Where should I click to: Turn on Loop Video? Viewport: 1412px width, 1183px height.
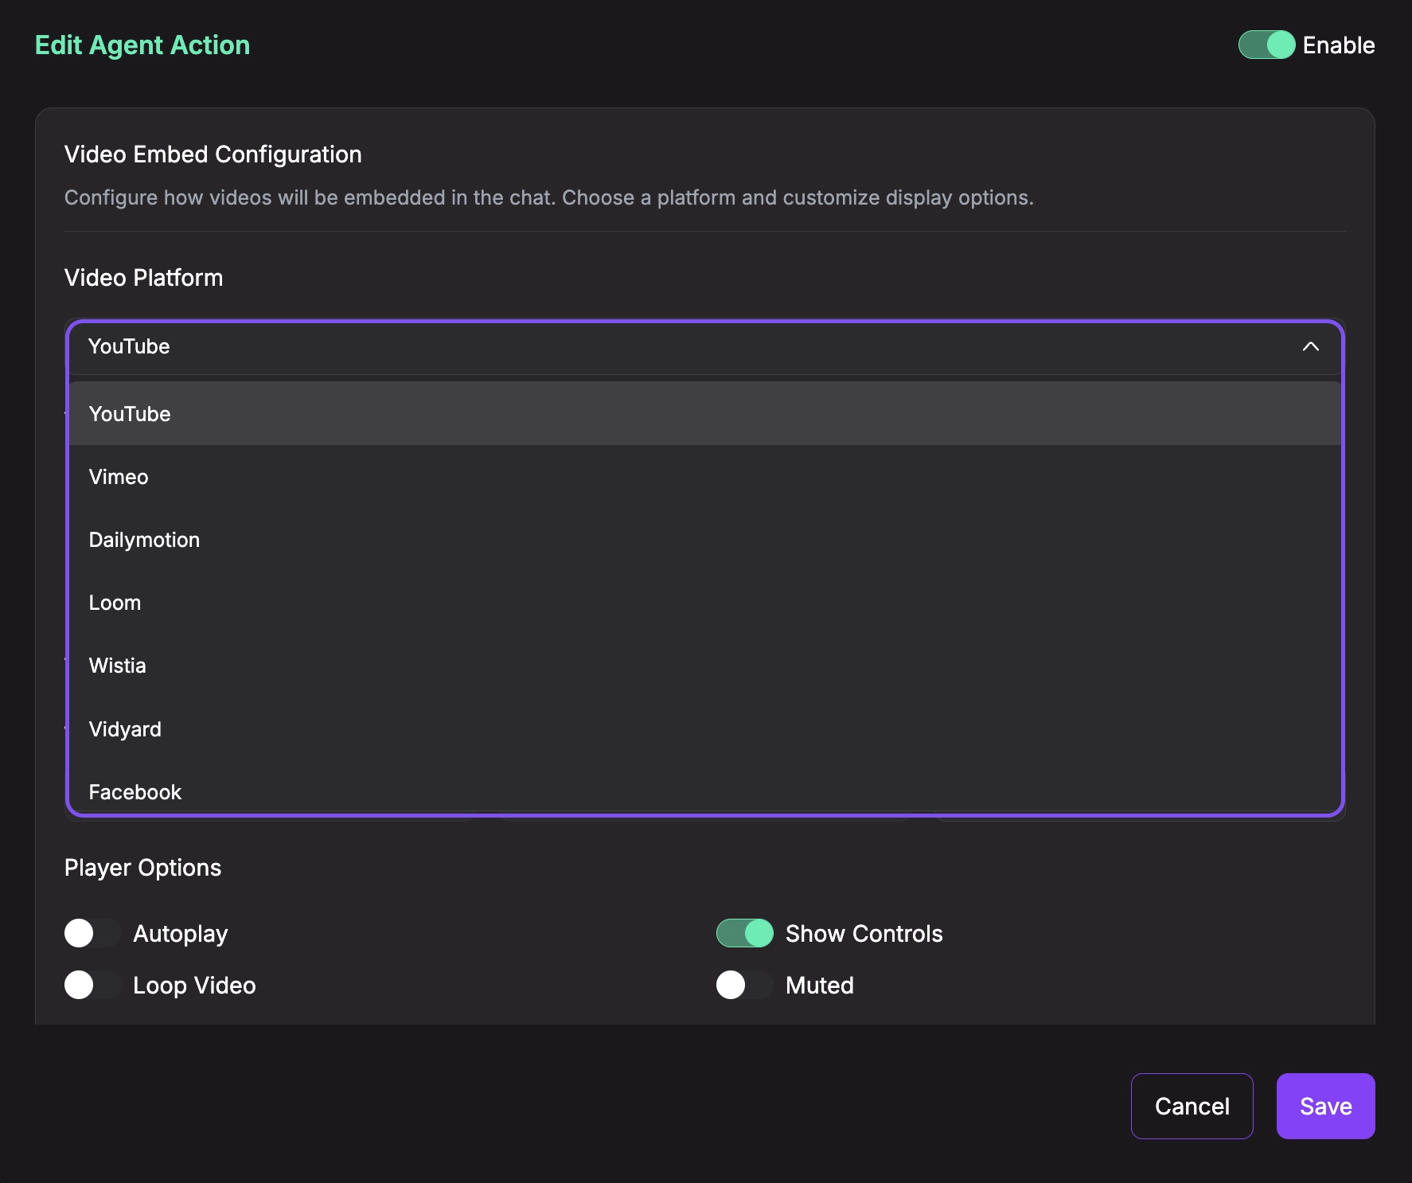92,985
